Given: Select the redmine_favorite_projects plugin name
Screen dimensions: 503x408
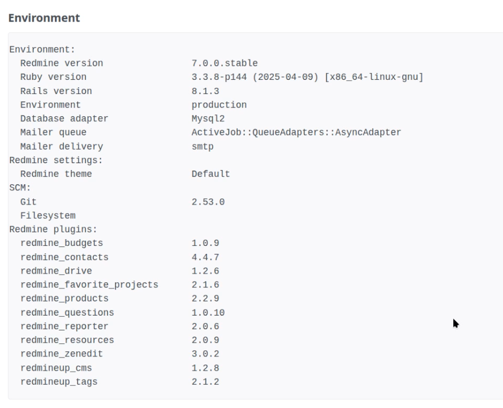Looking at the screenshot, I should tap(89, 285).
